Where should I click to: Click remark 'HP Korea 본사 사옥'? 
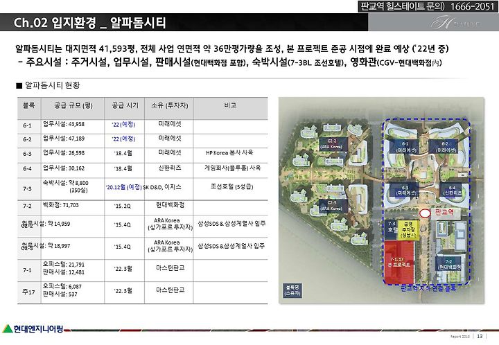pos(229,152)
